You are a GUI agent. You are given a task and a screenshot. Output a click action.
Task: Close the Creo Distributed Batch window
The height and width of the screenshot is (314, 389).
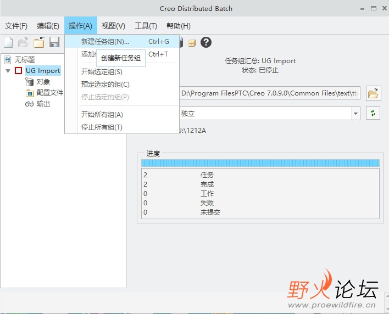coord(384,8)
